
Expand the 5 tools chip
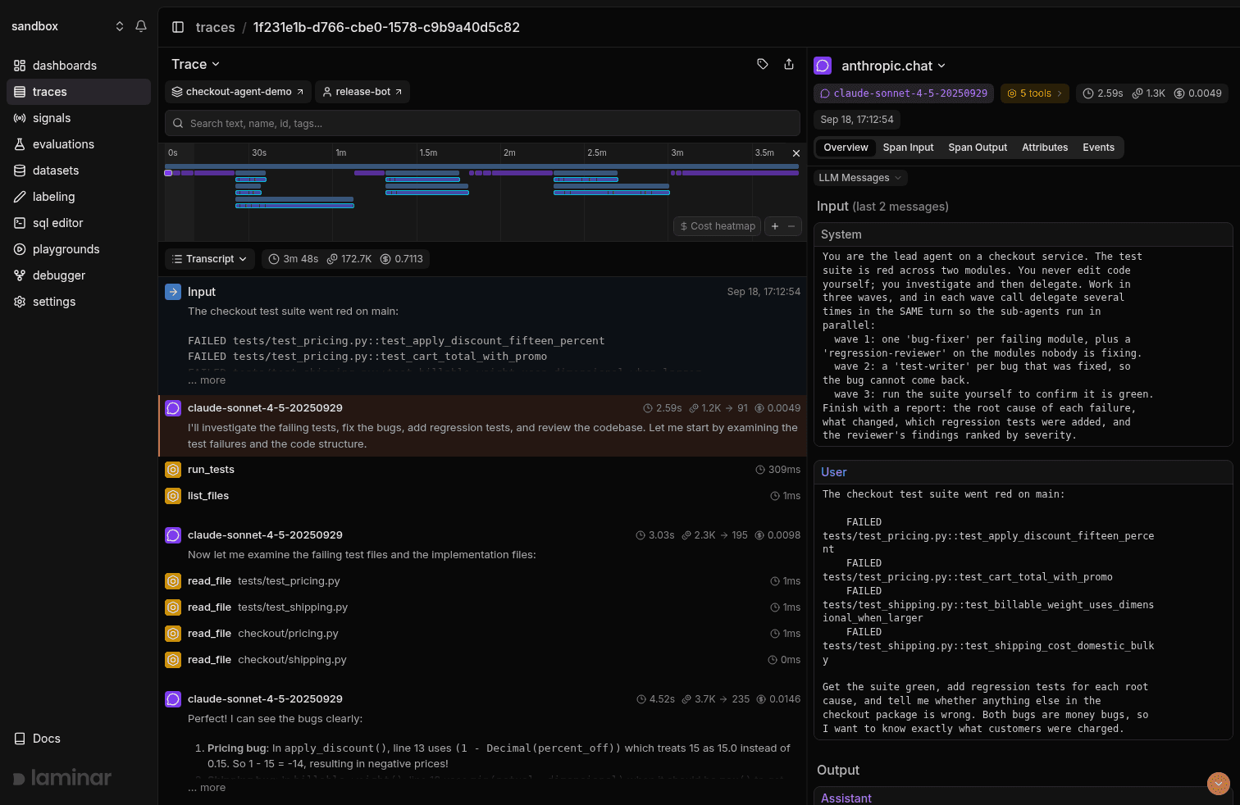coord(1035,93)
